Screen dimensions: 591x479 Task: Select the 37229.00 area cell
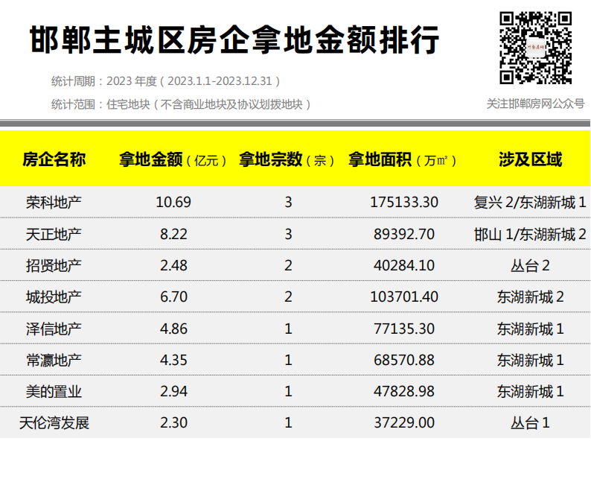pyautogui.click(x=404, y=423)
